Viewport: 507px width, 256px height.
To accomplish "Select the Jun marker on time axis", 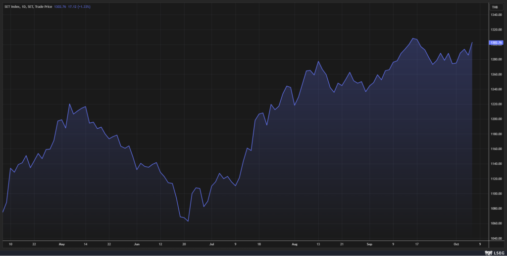I will [x=137, y=244].
